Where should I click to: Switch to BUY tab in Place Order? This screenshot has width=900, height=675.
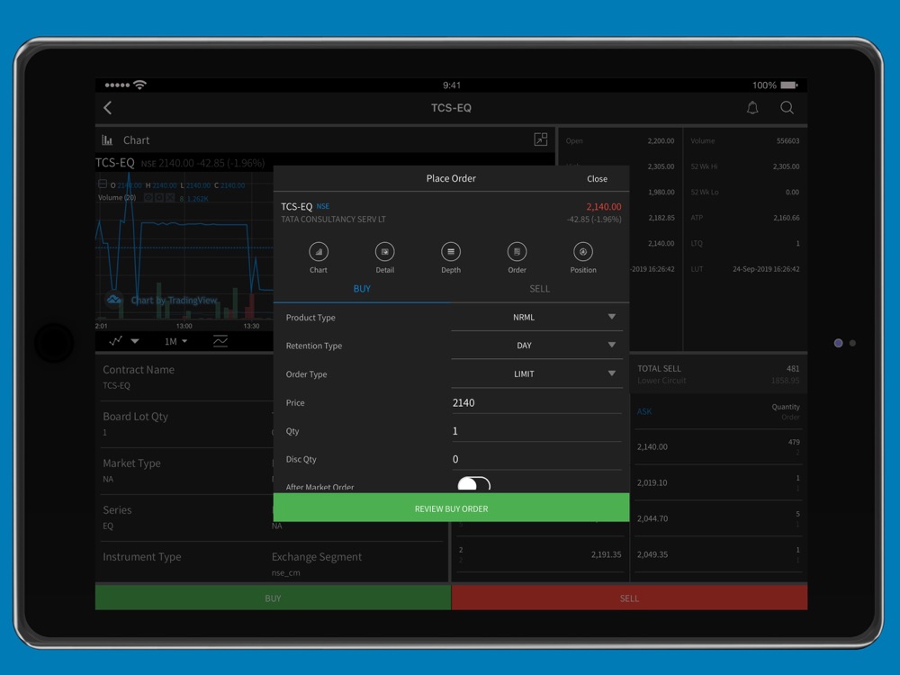(x=362, y=289)
